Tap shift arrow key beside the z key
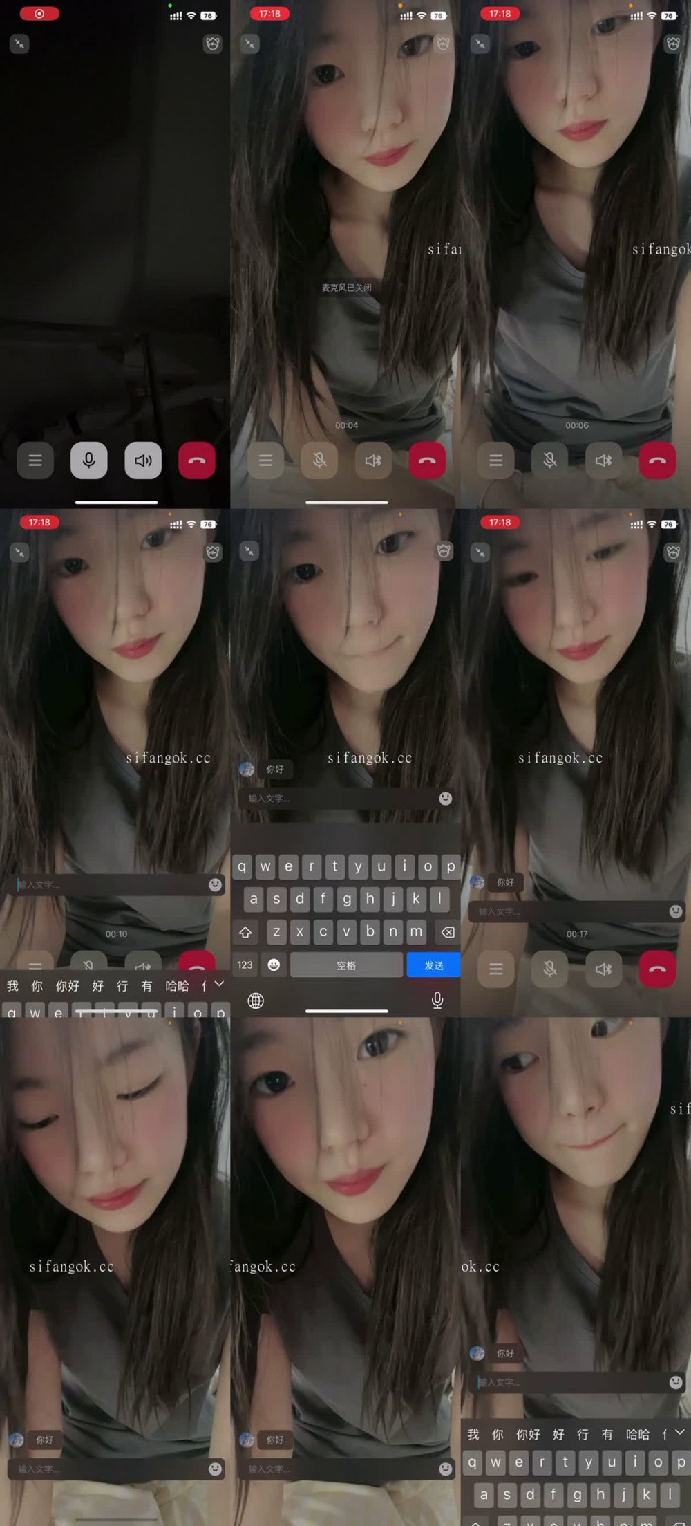 point(245,932)
